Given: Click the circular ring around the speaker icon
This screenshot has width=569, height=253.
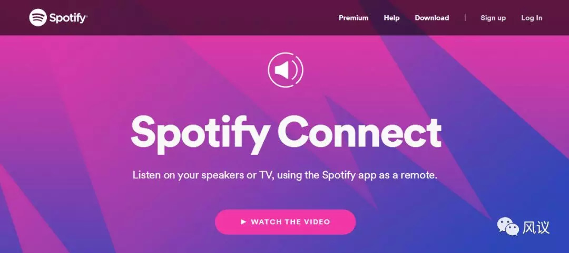Looking at the screenshot, I should [285, 70].
